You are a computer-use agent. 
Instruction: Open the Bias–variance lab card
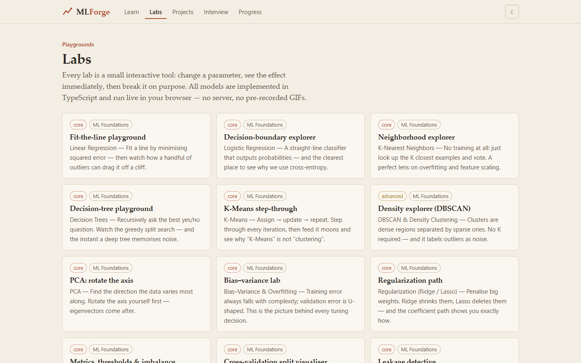290,294
